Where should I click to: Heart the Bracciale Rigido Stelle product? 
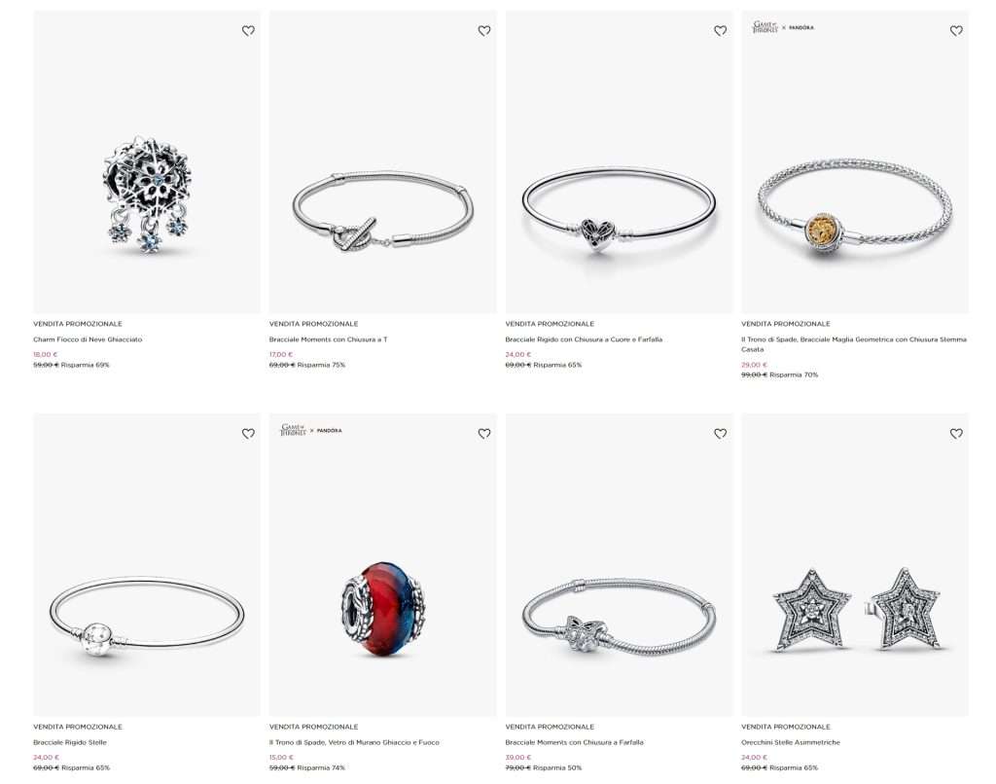[x=248, y=433]
